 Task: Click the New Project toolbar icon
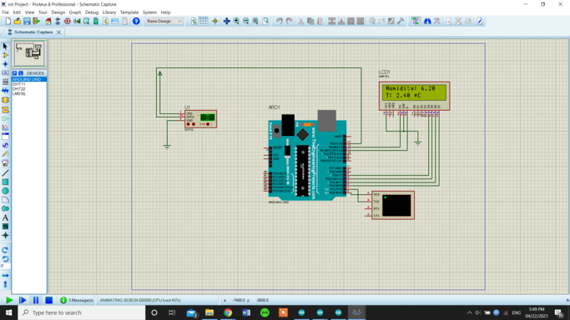tap(8, 22)
